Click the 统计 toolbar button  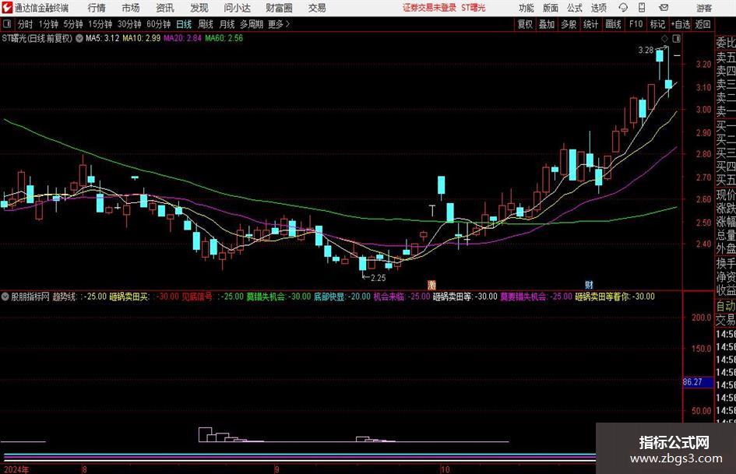click(x=590, y=24)
